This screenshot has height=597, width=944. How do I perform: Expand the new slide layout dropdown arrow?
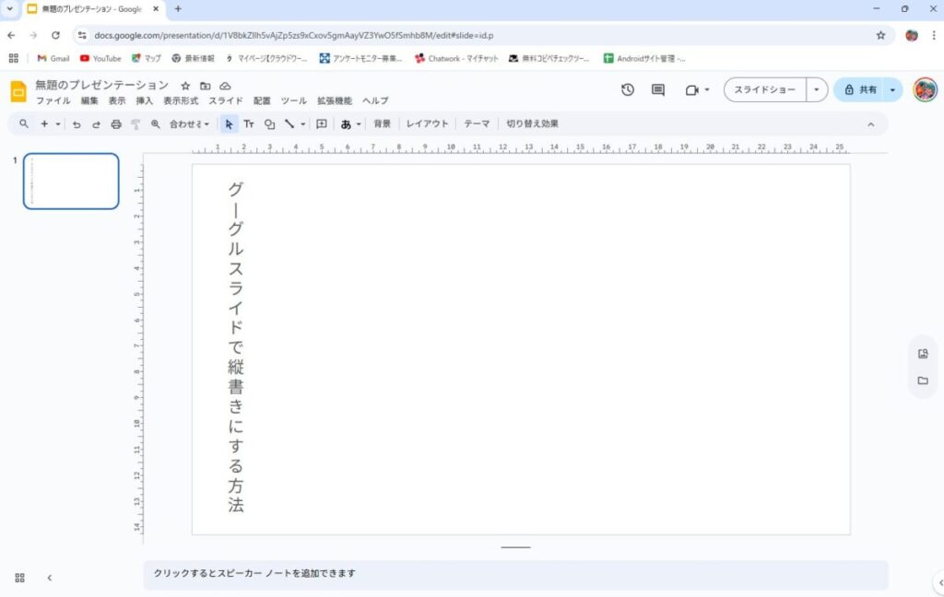point(58,124)
